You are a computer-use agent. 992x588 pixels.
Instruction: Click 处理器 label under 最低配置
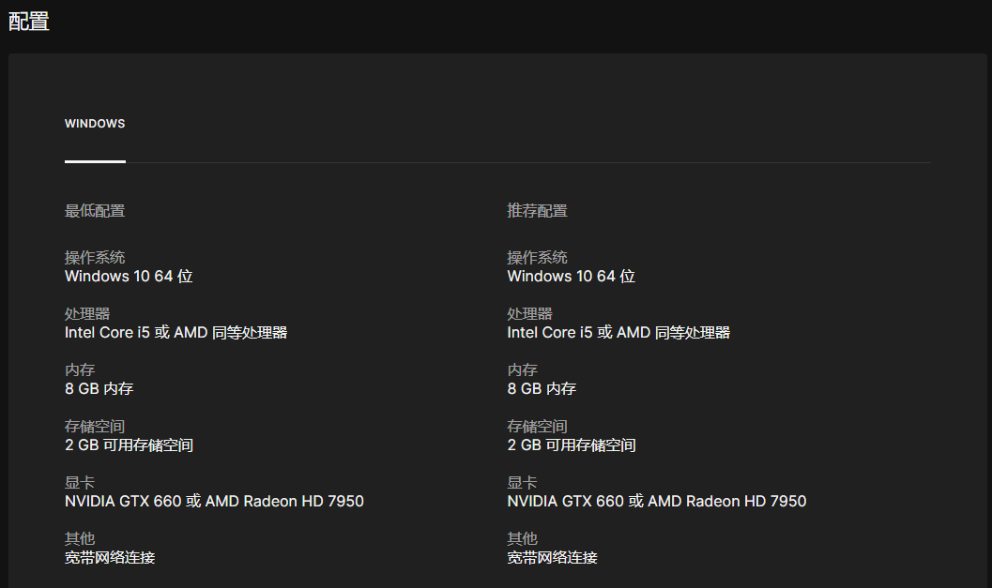[87, 313]
